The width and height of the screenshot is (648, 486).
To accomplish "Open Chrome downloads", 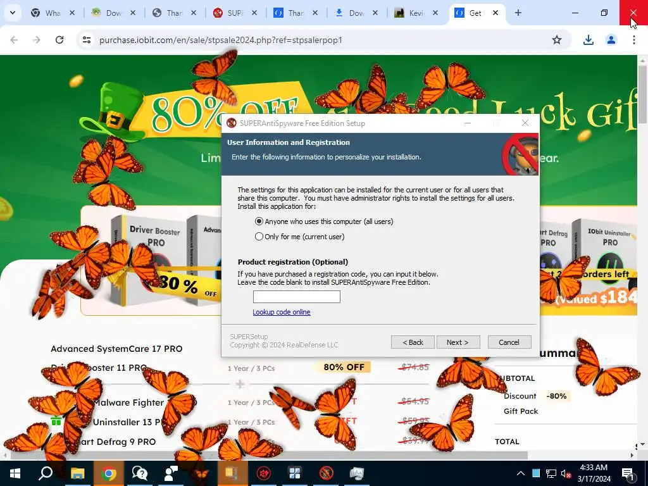I will (x=588, y=40).
